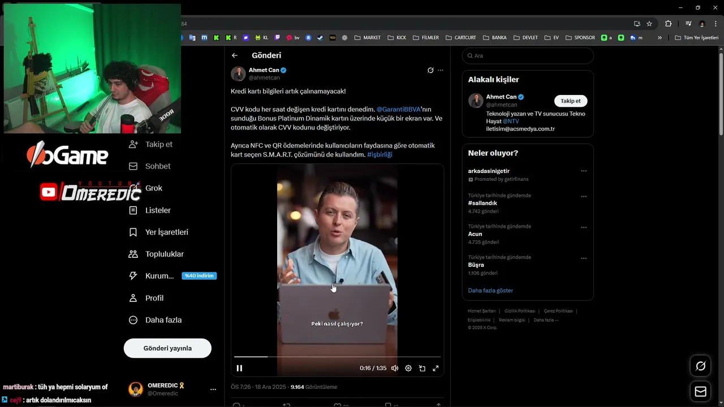Click the Gönderi yayınla button

[167, 348]
